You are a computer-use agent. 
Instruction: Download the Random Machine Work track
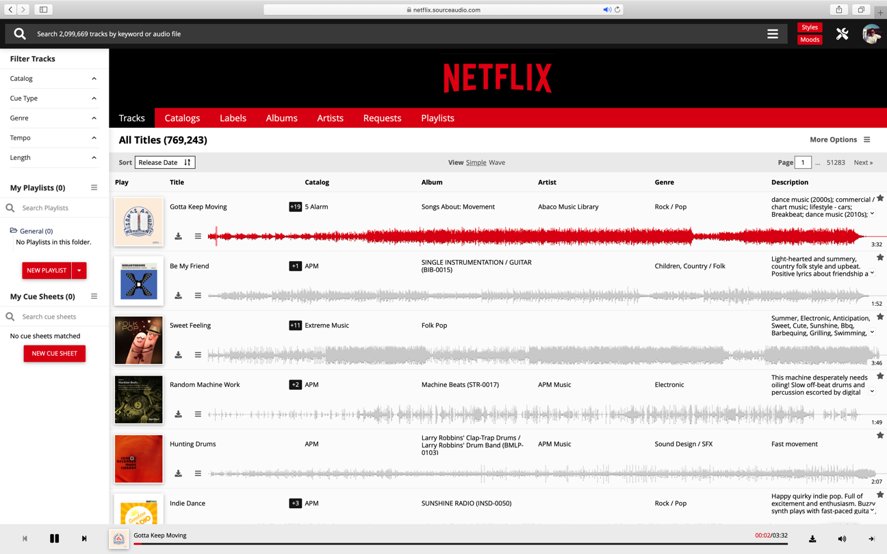pos(178,414)
